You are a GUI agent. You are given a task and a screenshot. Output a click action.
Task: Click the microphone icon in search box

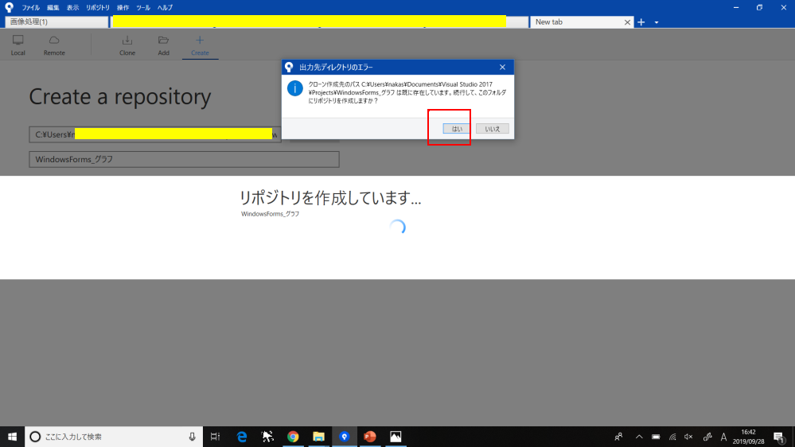click(192, 437)
